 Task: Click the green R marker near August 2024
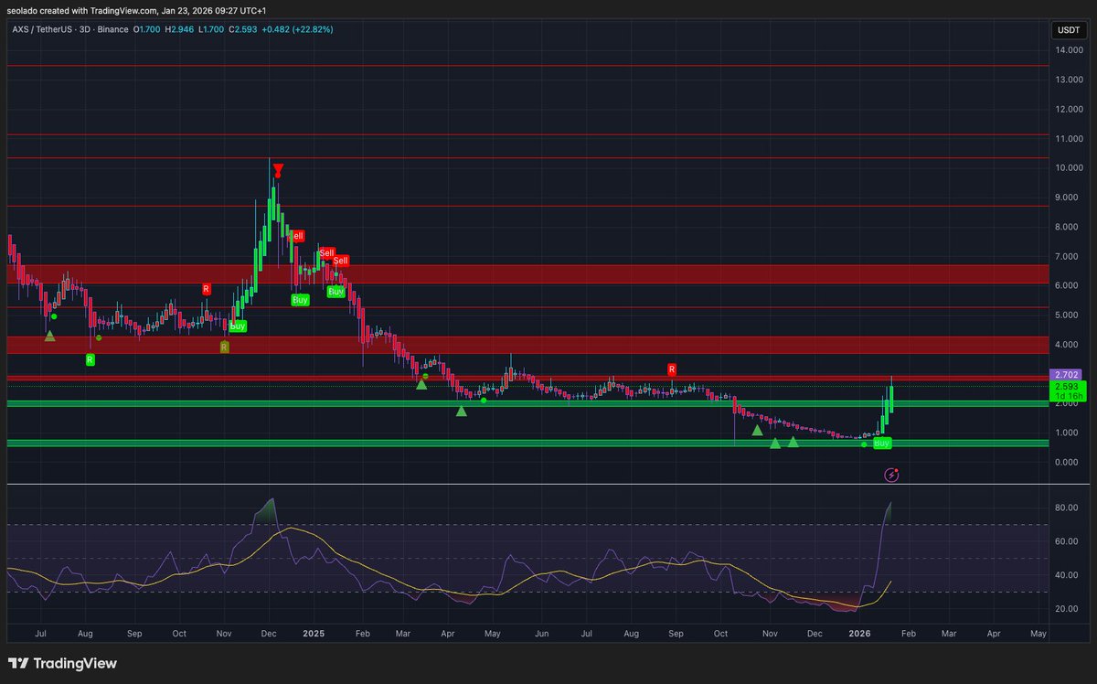90,360
